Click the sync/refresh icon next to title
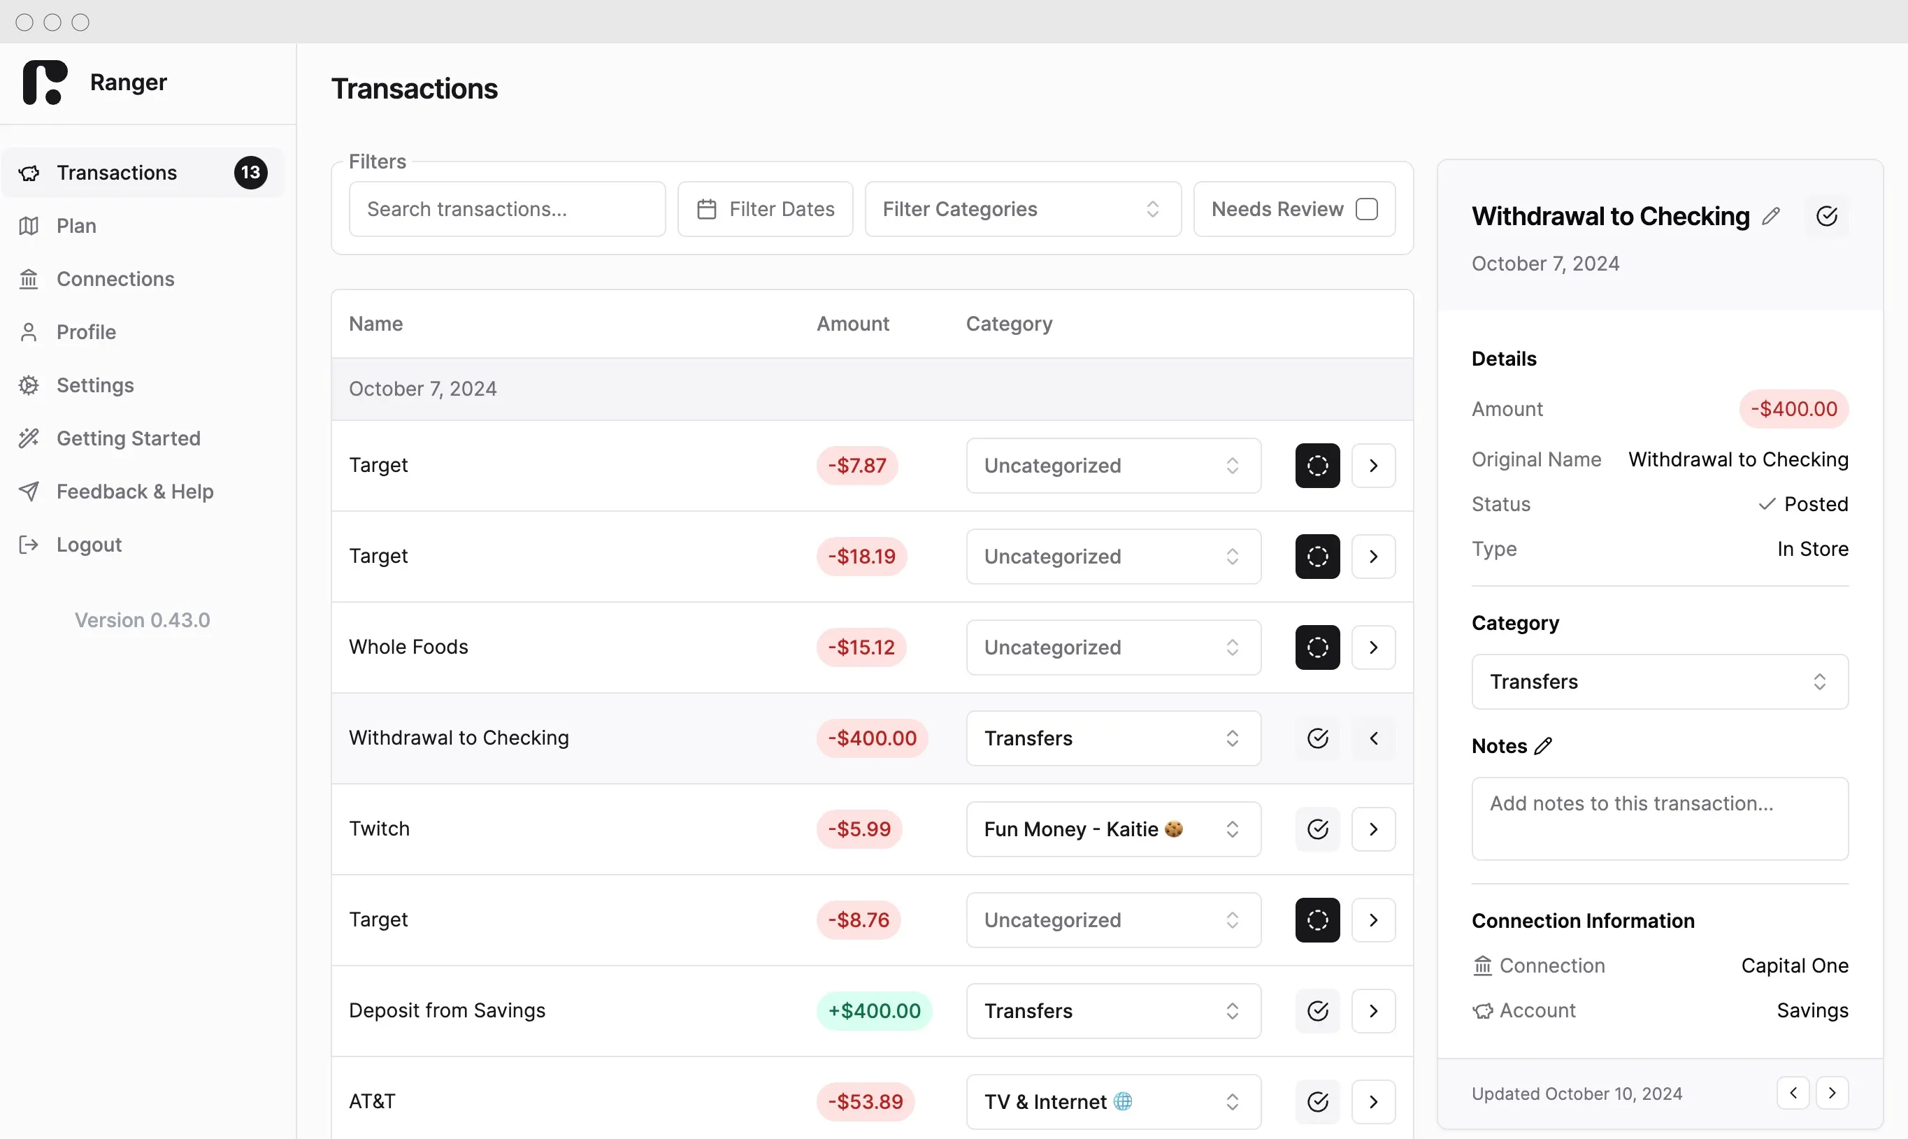The image size is (1908, 1139). 1828,215
